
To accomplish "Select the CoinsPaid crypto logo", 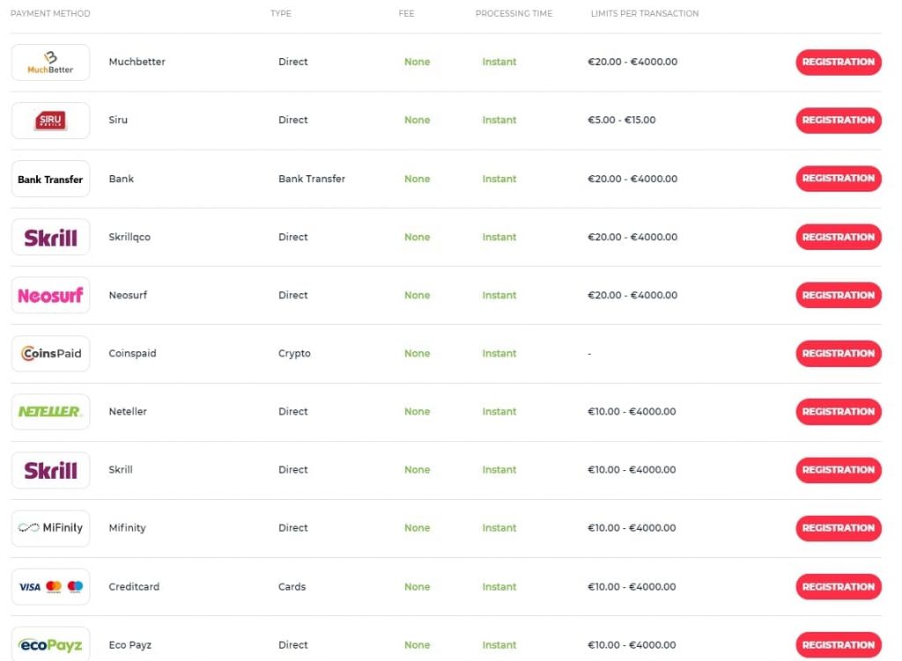I will pyautogui.click(x=50, y=354).
